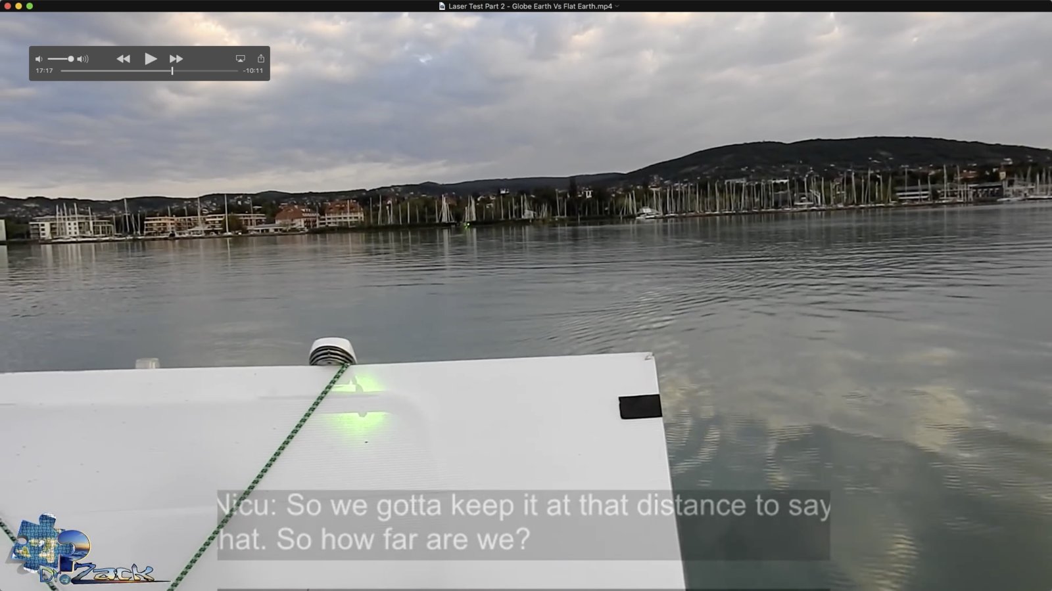Toggle the remaining time display -10:11

253,71
